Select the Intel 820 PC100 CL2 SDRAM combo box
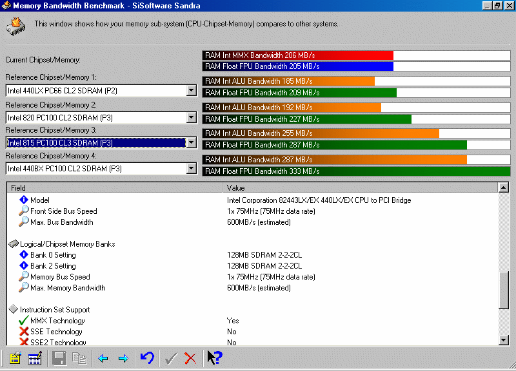Viewport: 516px width, 371px height. pos(101,117)
